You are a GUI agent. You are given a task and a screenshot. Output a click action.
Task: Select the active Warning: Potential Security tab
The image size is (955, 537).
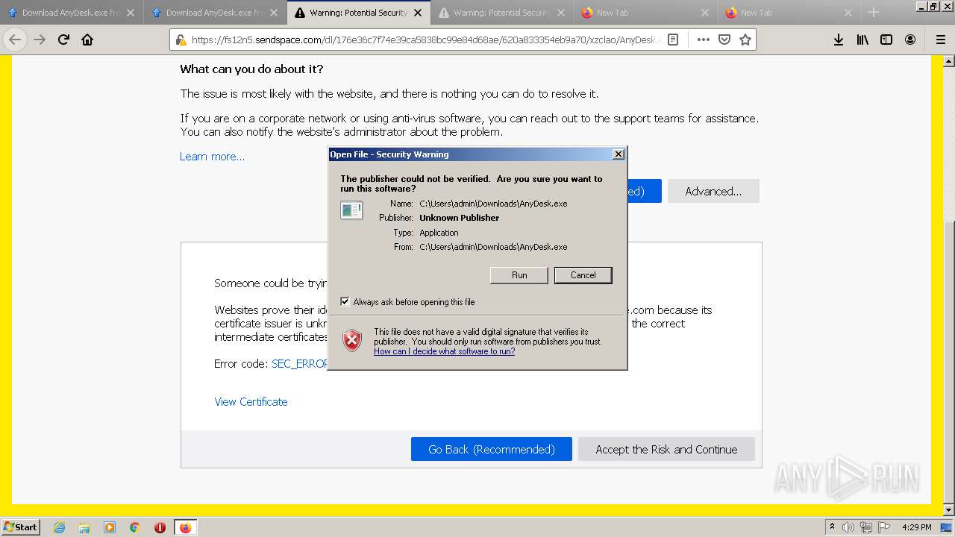tap(359, 13)
